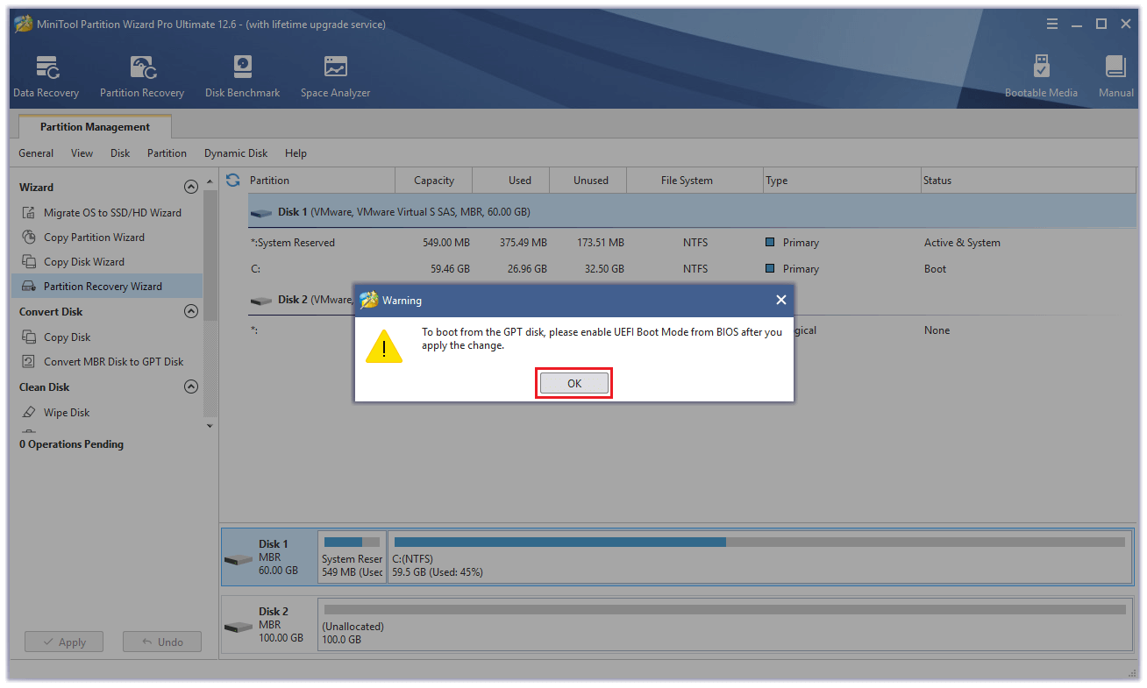Open Disk Benchmark tool
This screenshot has width=1147, height=688.
click(243, 77)
